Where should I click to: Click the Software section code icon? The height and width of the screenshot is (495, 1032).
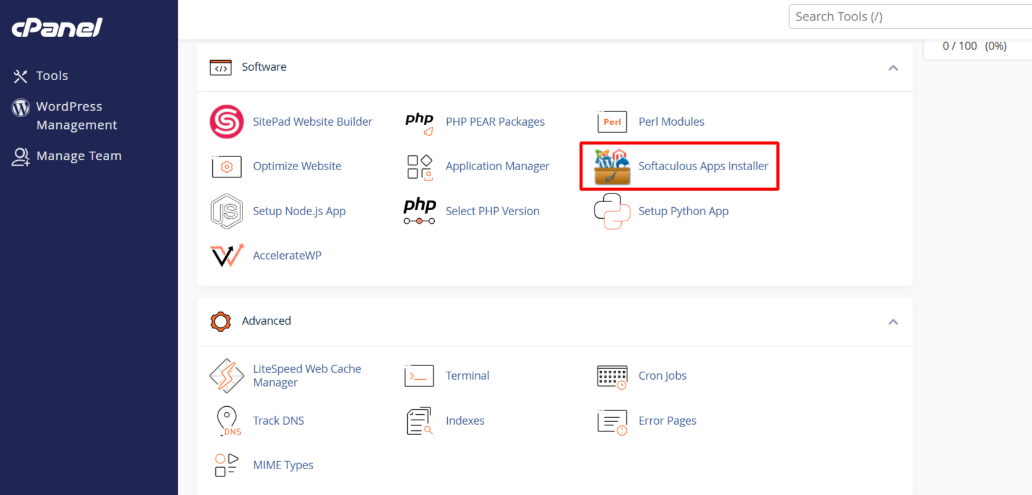pos(221,67)
